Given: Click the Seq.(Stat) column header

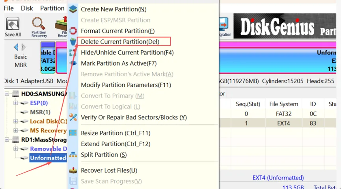Looking at the screenshot, I should 248,104.
